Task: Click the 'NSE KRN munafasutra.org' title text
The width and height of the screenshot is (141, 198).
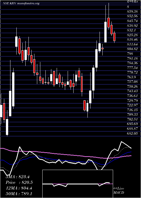Action: (21, 3)
